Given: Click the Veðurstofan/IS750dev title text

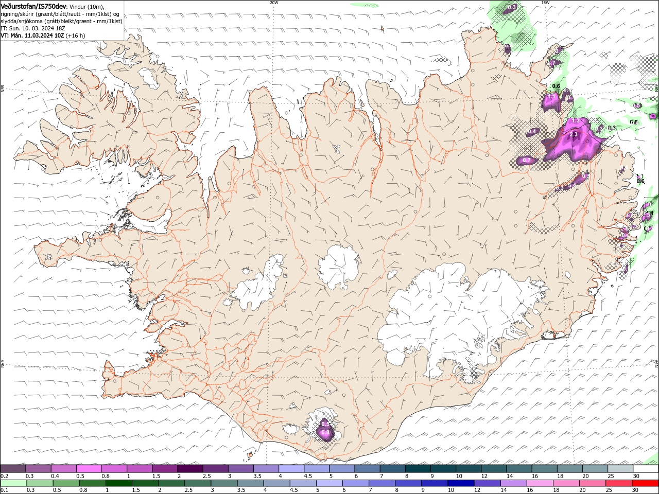Looking at the screenshot, I should tap(33, 6).
